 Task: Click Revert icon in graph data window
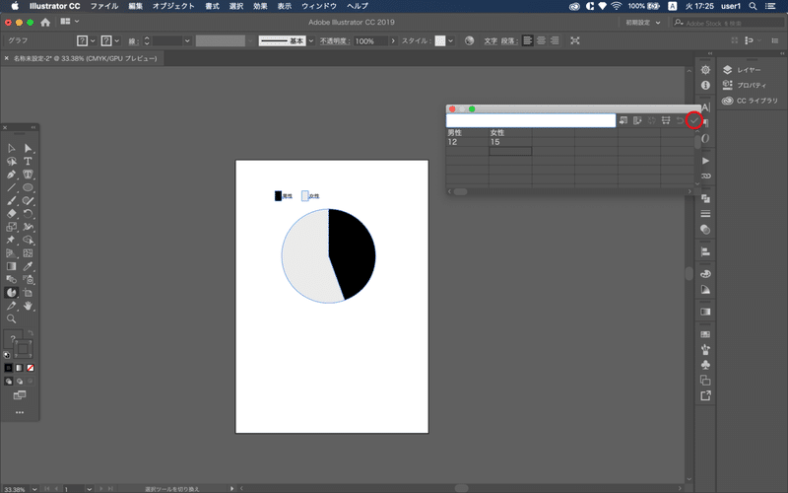pos(680,120)
